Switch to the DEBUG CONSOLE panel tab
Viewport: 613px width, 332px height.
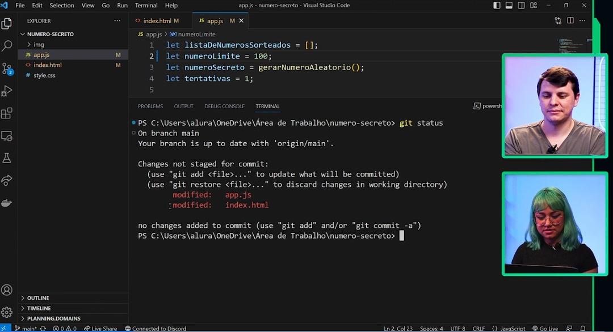pos(224,106)
